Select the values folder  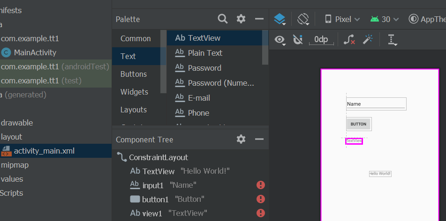12,179
